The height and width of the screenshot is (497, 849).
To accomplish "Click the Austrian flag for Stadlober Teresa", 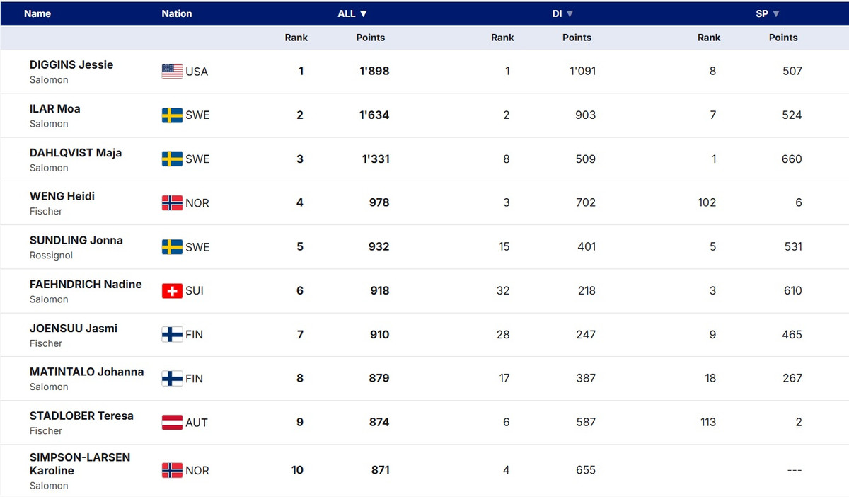I will coord(172,423).
